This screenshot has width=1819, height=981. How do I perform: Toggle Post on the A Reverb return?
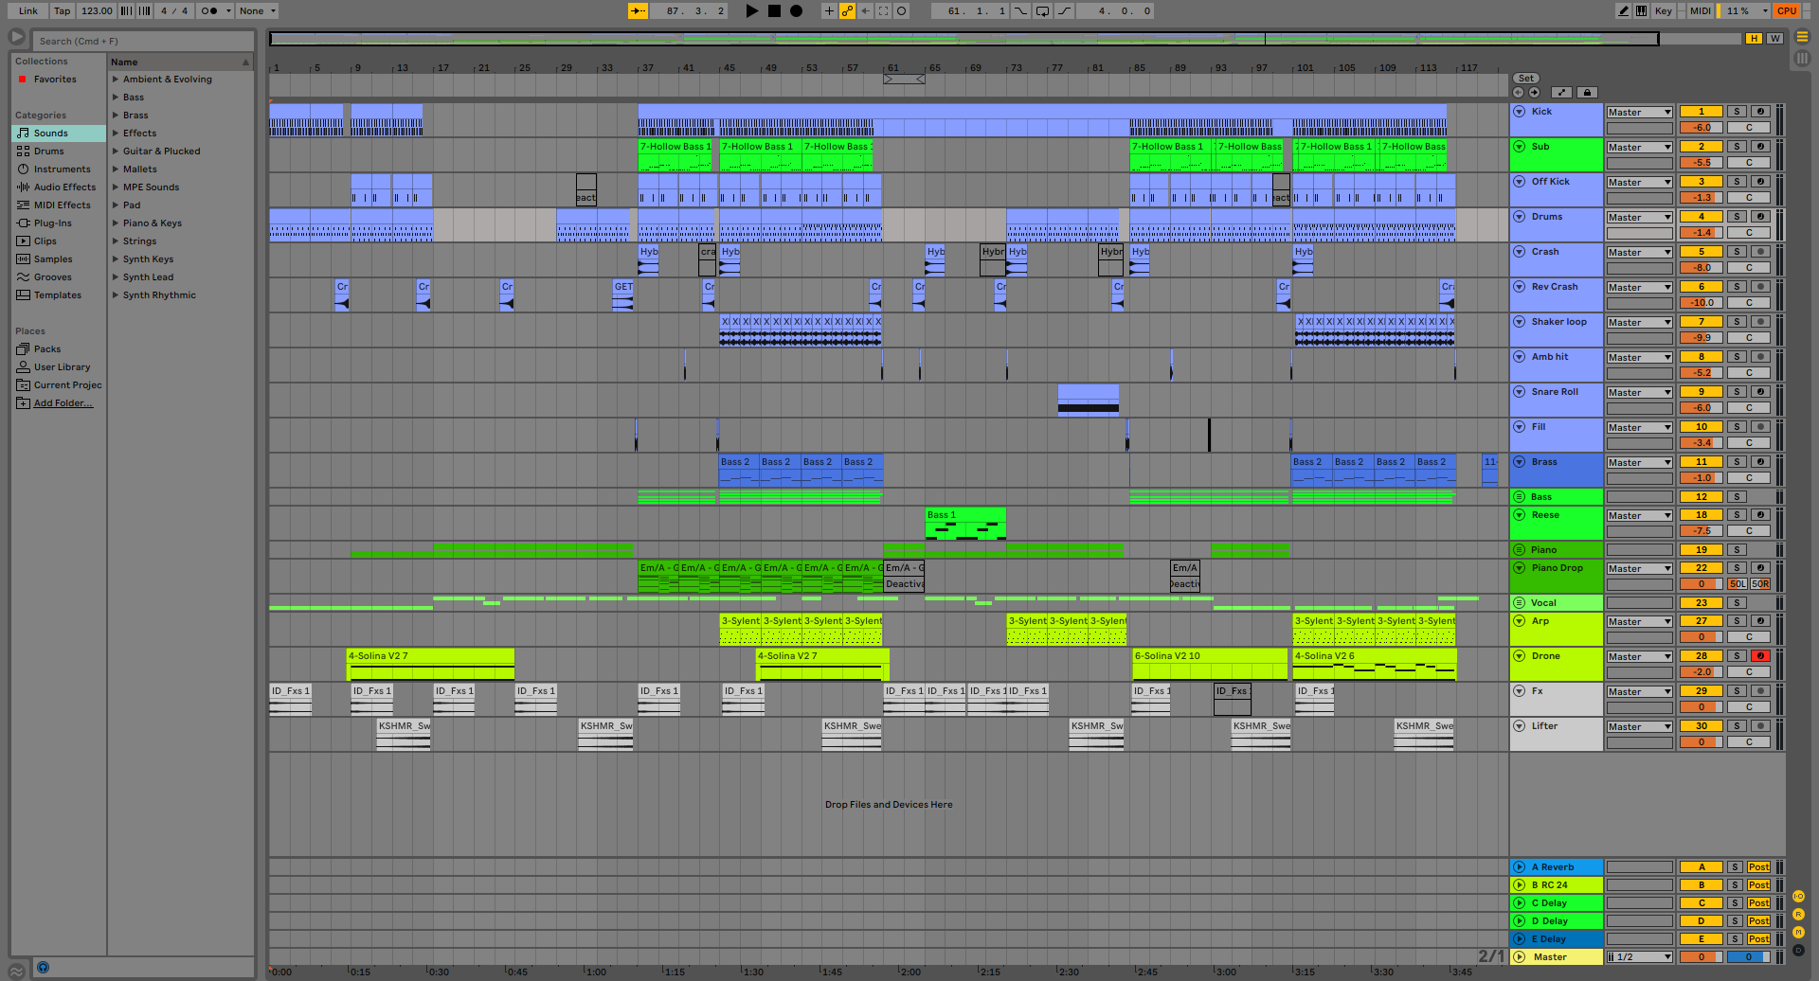tap(1758, 867)
